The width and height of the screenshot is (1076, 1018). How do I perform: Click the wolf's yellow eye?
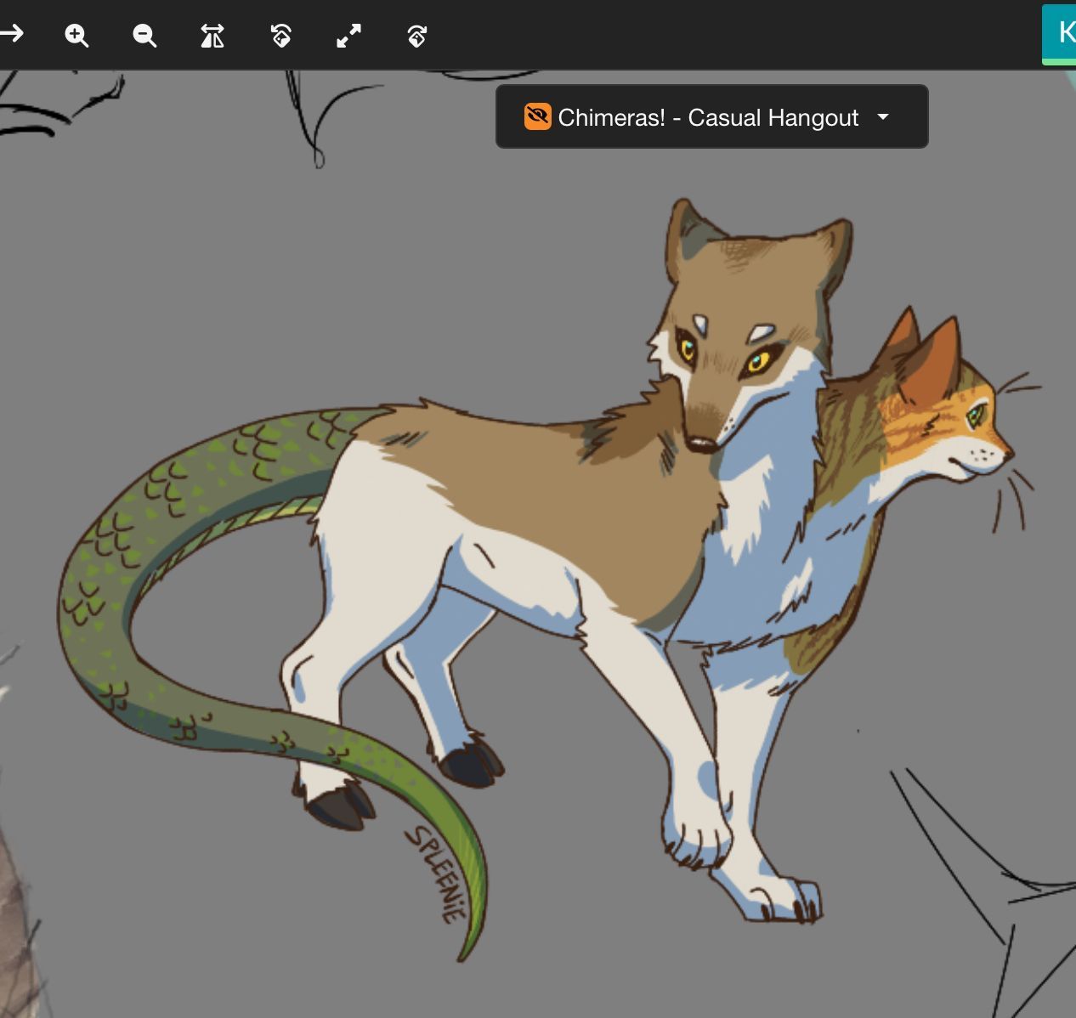tap(756, 361)
